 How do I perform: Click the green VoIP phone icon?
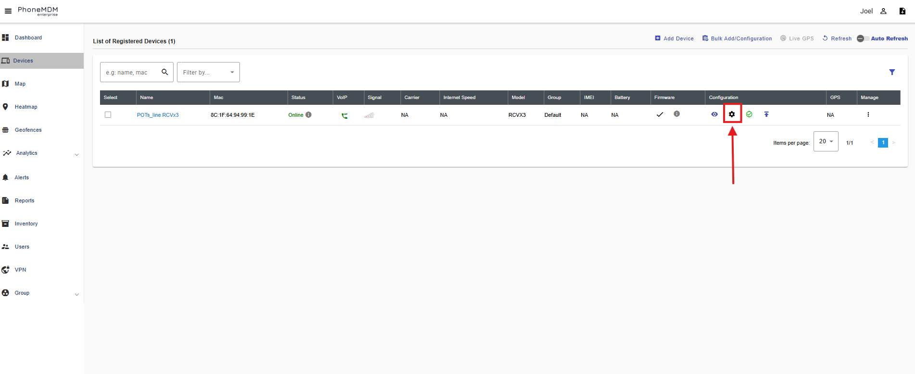point(344,115)
